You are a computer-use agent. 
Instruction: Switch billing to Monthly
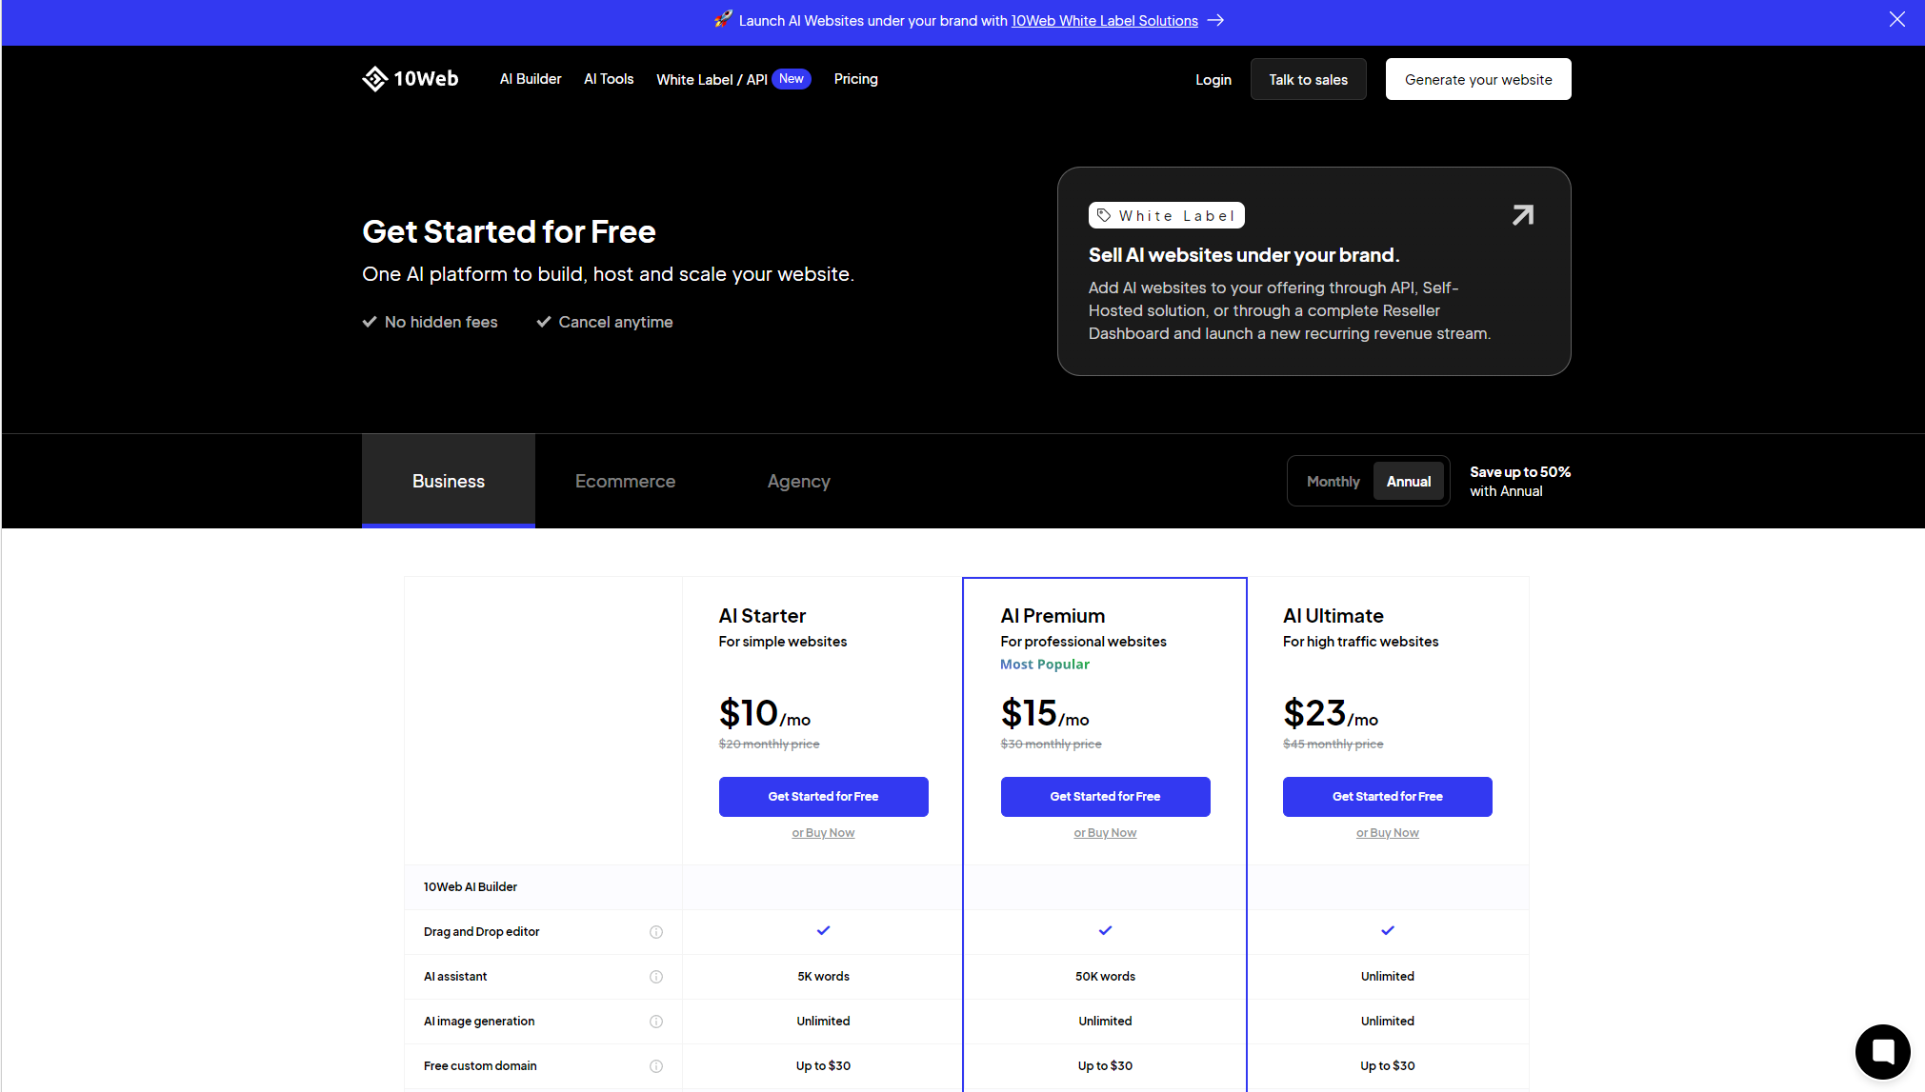[x=1333, y=482]
